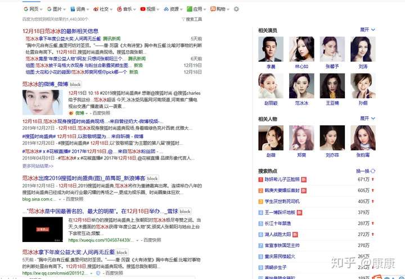Screen dimensions: 405x279
Task: Click the rank 3 badge next to 学生厌世刺死司机
Action: [260, 202]
